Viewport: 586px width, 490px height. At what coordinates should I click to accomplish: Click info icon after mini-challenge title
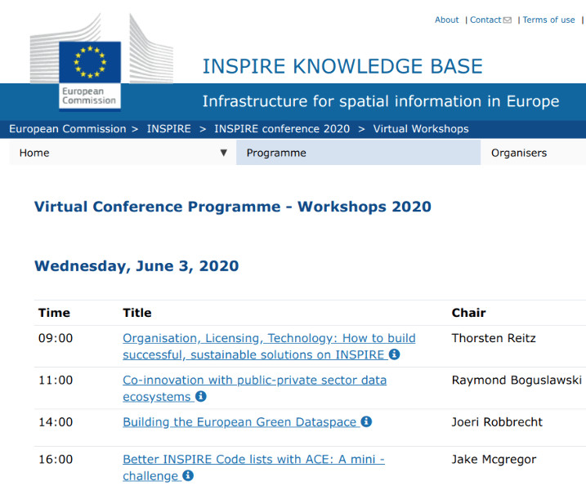(x=188, y=475)
